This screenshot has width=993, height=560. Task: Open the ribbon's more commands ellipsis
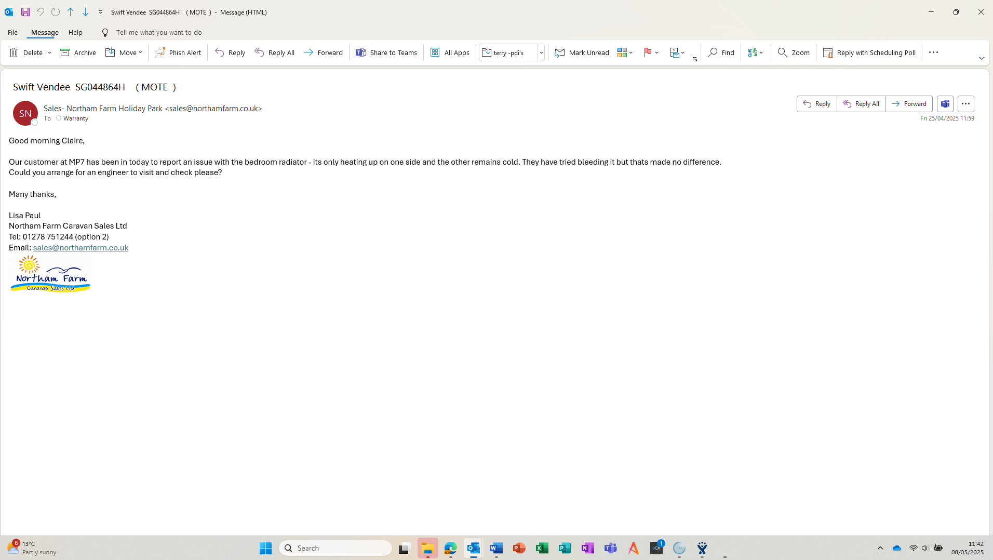click(933, 52)
